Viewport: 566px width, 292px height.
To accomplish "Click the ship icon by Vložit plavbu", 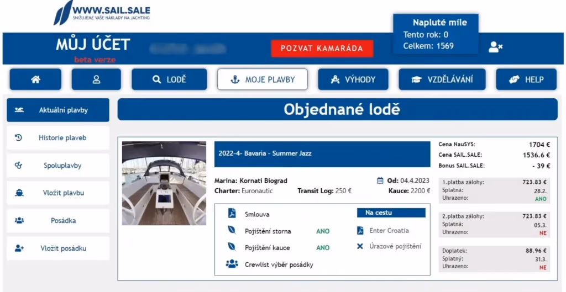I will tap(19, 193).
